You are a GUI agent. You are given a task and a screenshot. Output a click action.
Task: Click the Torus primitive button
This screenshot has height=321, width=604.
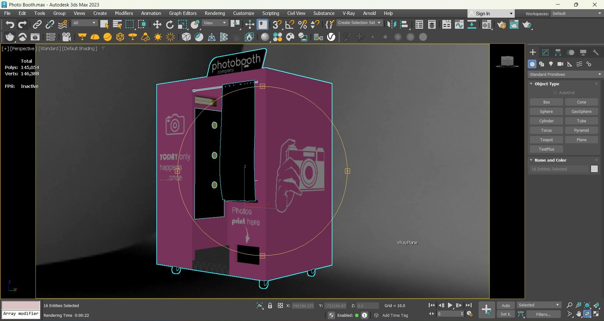pos(546,130)
